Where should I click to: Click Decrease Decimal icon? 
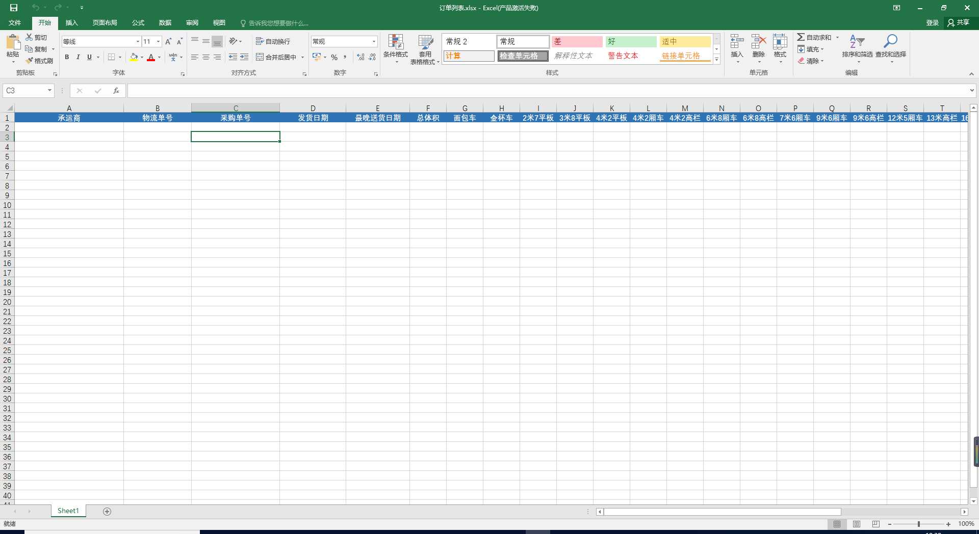coord(372,57)
